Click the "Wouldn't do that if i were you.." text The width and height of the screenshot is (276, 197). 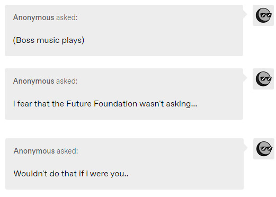tap(71, 174)
